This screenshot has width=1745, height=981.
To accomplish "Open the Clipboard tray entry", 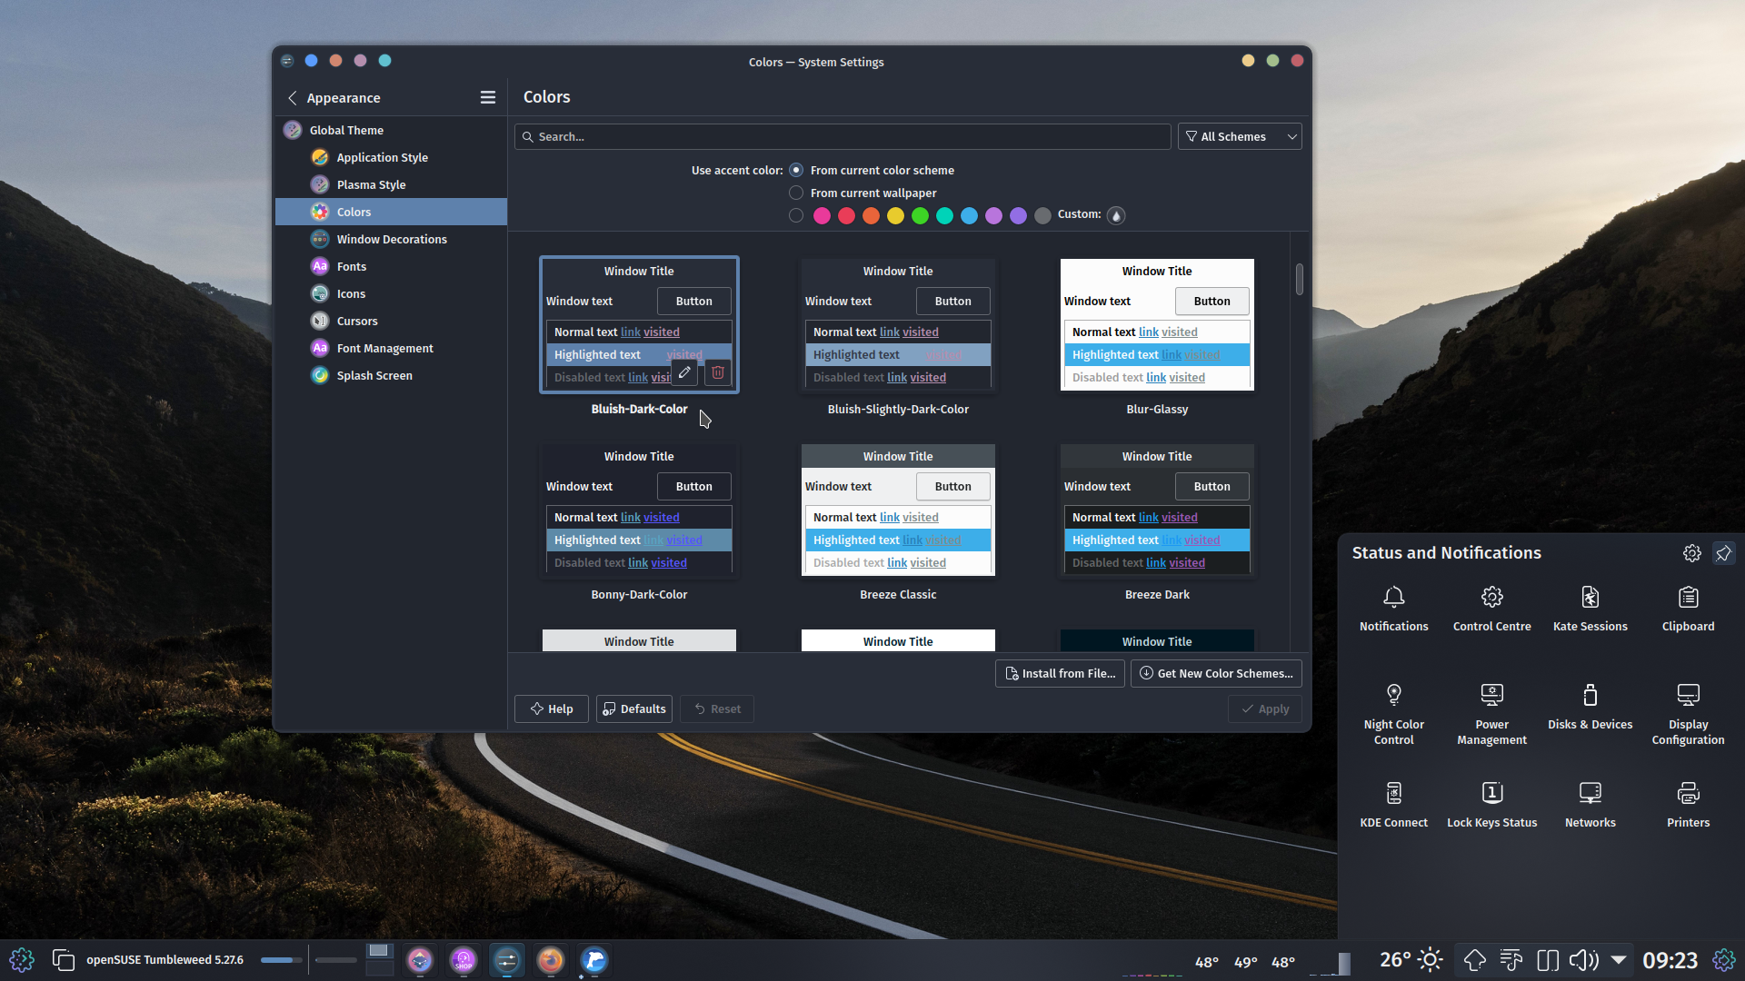I will 1688,609.
